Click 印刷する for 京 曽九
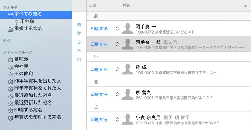Viewport: 251px width, 130px height. (99, 95)
